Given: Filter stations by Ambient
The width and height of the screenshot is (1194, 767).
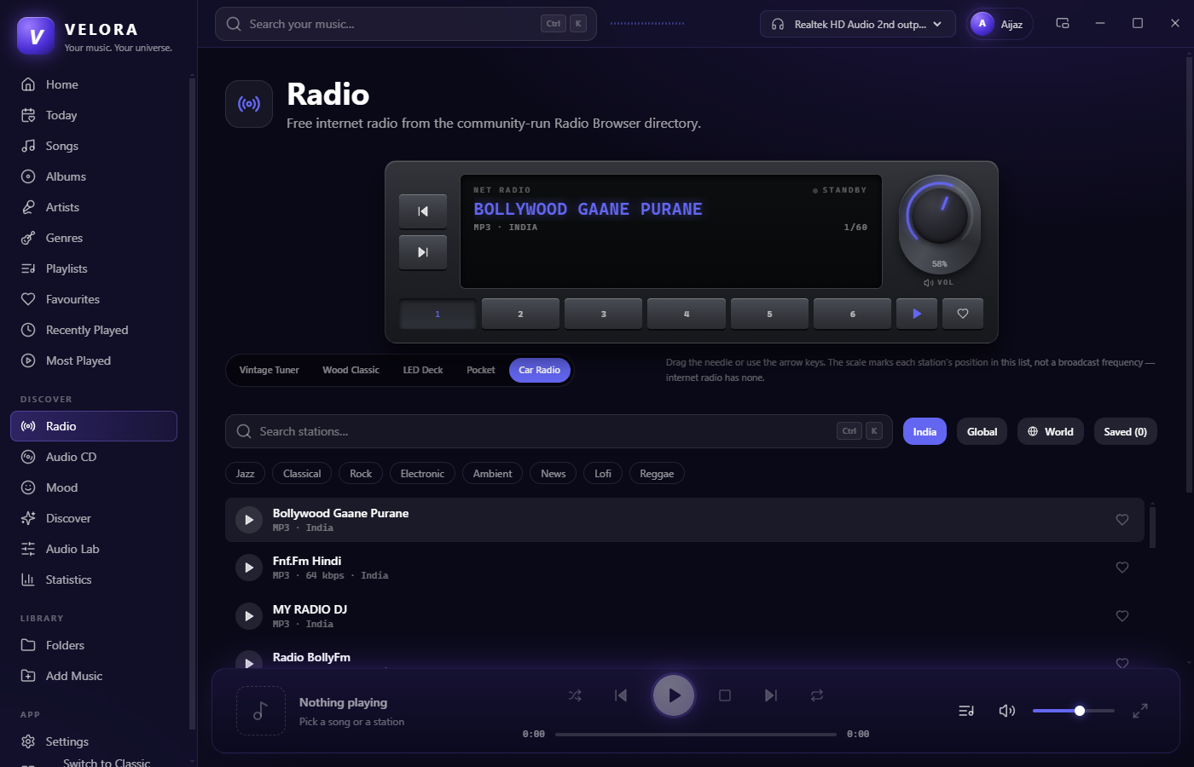Looking at the screenshot, I should (x=493, y=474).
